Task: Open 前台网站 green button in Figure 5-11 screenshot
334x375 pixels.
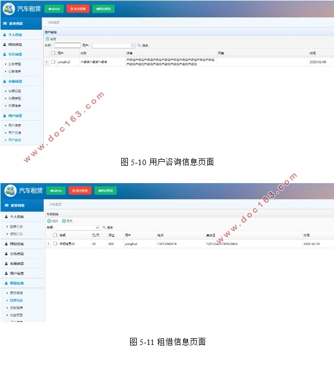Action: pos(106,191)
